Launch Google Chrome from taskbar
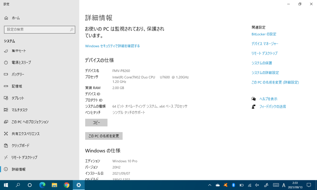 (x=67, y=185)
